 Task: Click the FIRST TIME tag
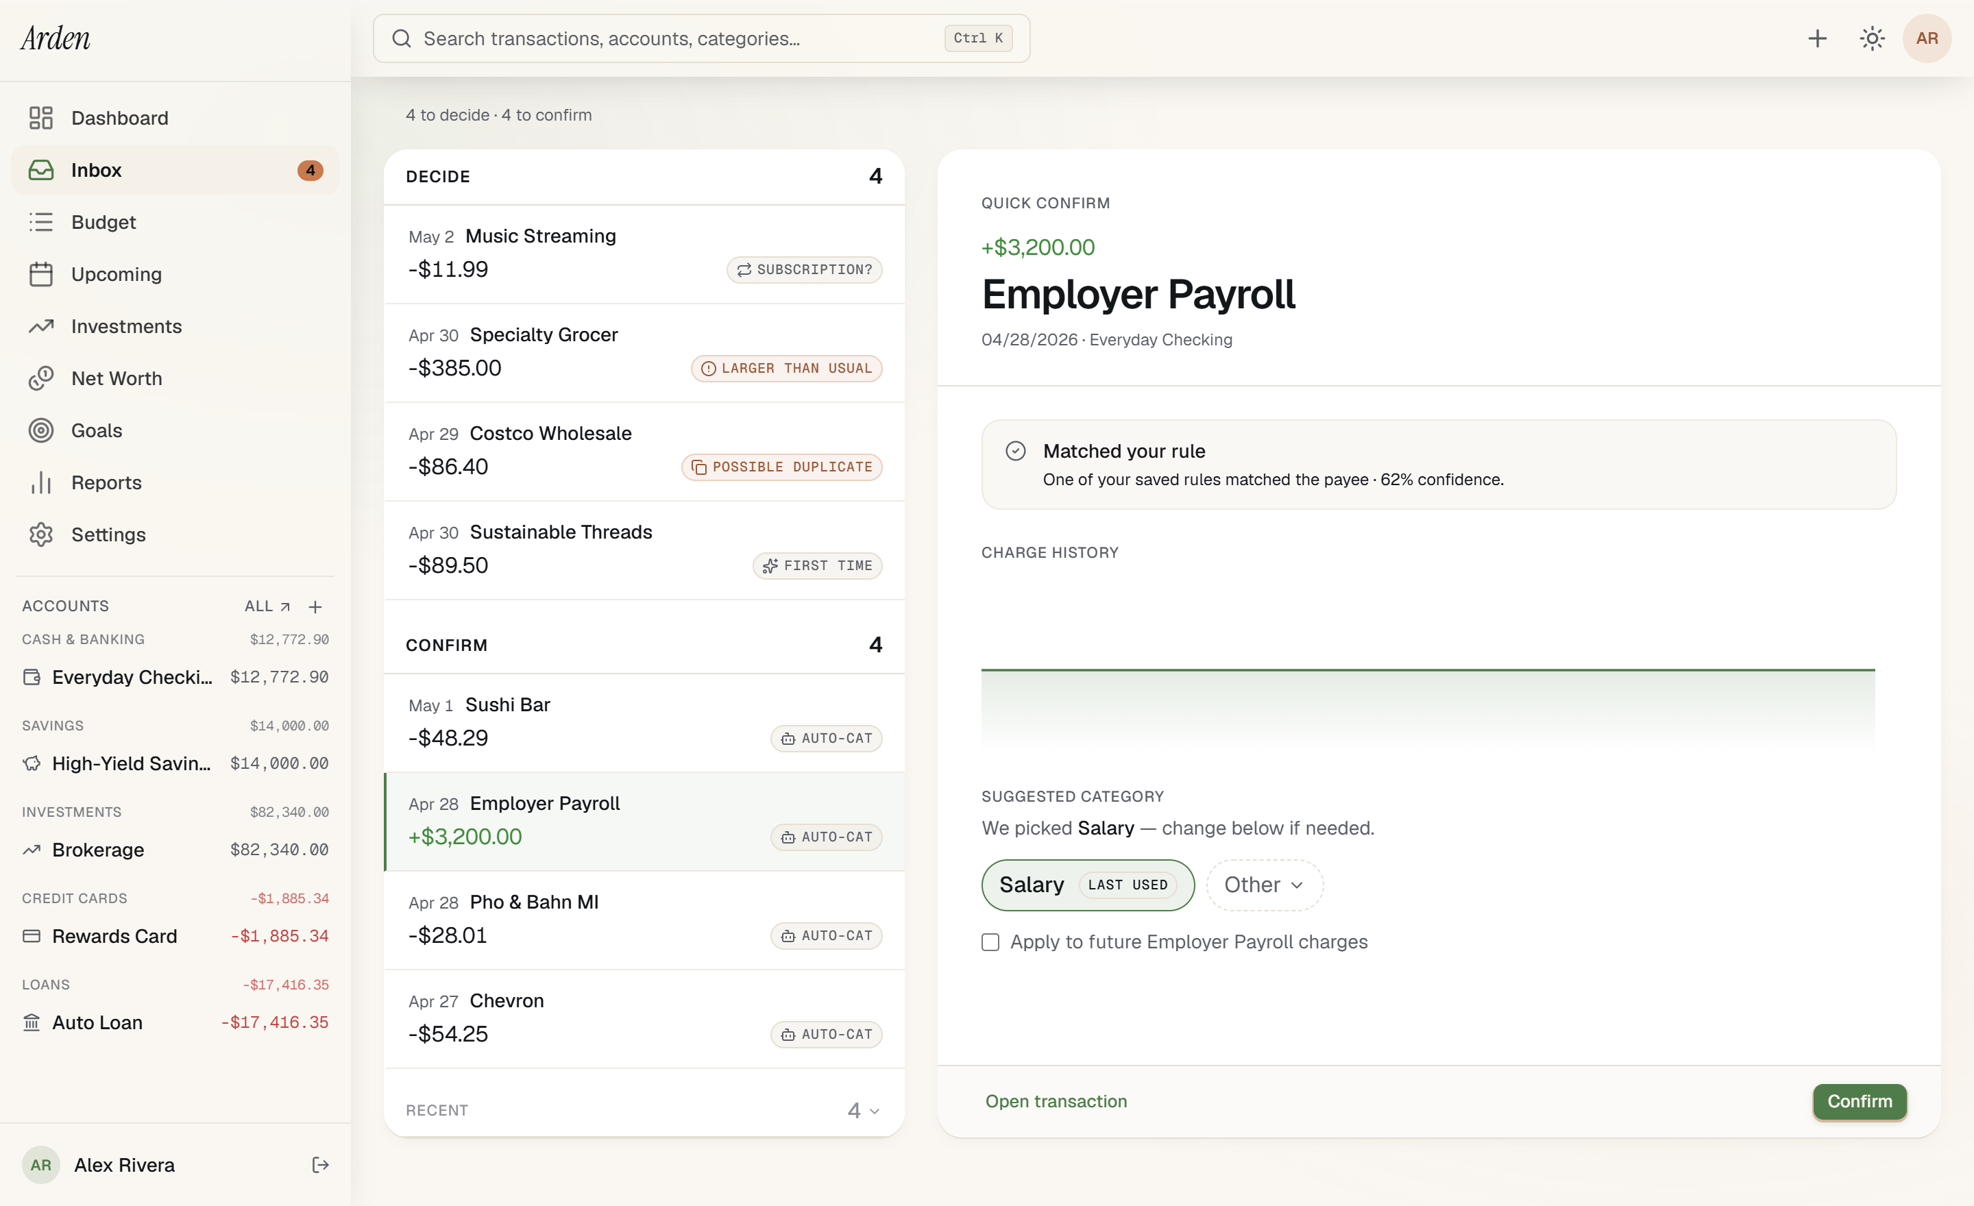pos(817,565)
